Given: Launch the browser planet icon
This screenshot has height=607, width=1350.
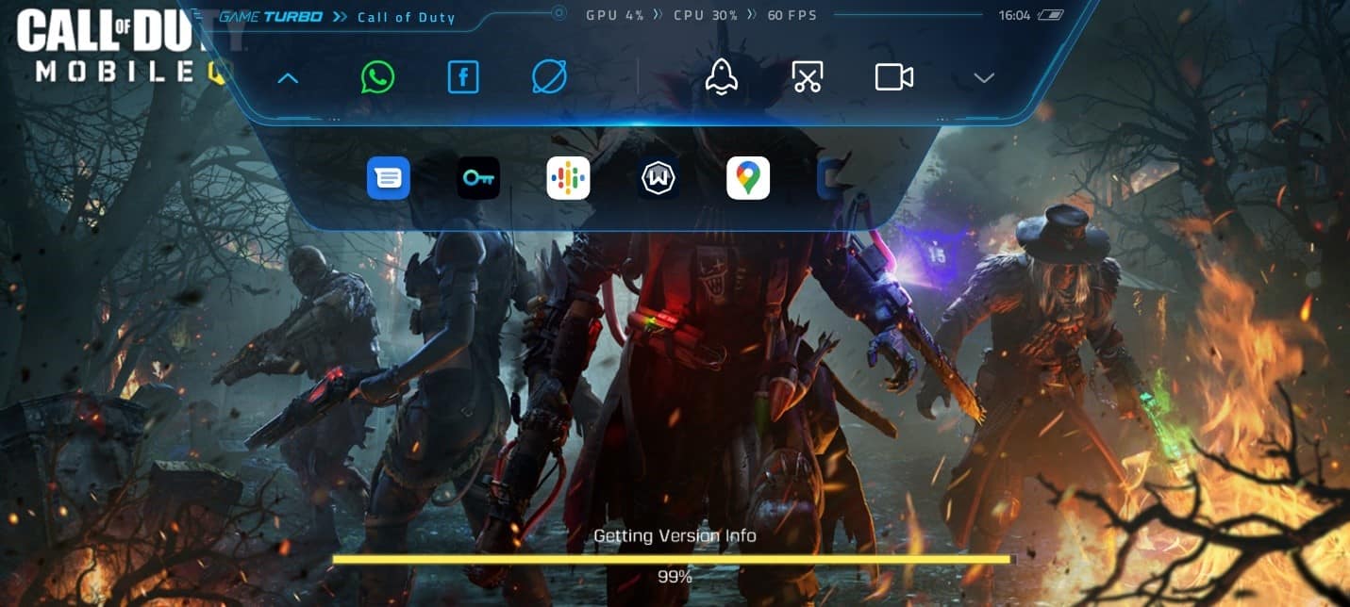Looking at the screenshot, I should pos(549,77).
